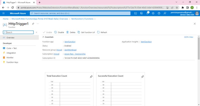
Task: Open a new browser tab
Action: coord(39,2)
